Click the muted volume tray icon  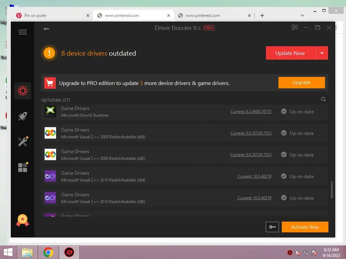(x=298, y=253)
